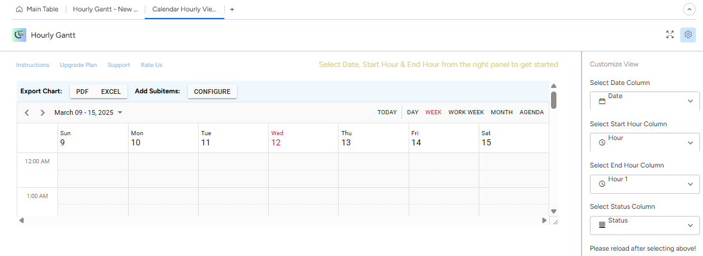Open the Select Status Column dropdown
The image size is (703, 256).
point(645,225)
